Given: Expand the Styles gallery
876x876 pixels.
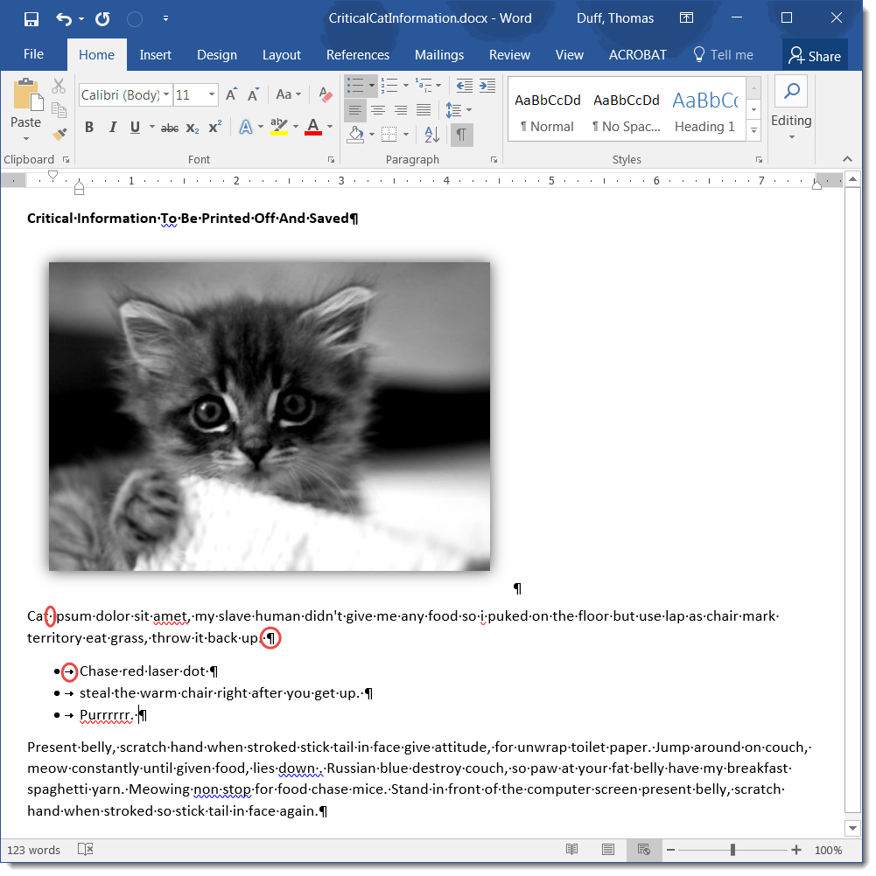Looking at the screenshot, I should point(753,129).
